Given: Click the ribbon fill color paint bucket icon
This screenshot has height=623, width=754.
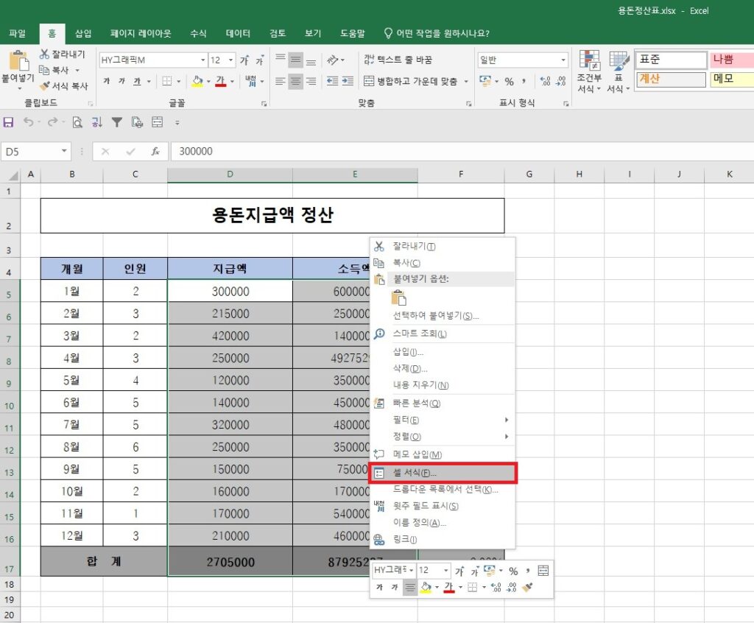Looking at the screenshot, I should (x=197, y=81).
